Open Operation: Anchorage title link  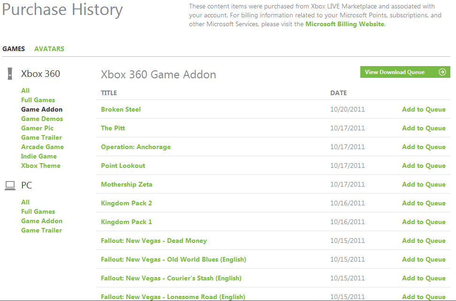tap(136, 147)
